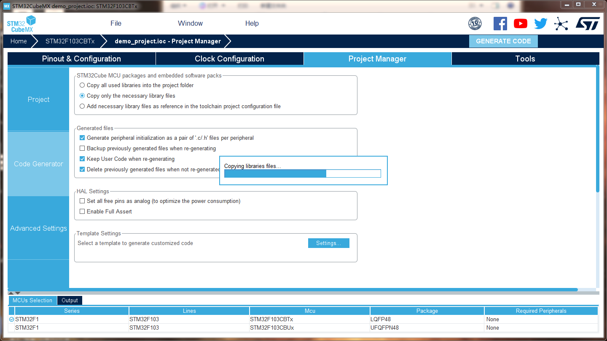Collapse bottom panel using the down arrow
This screenshot has height=341, width=607.
tap(18, 293)
